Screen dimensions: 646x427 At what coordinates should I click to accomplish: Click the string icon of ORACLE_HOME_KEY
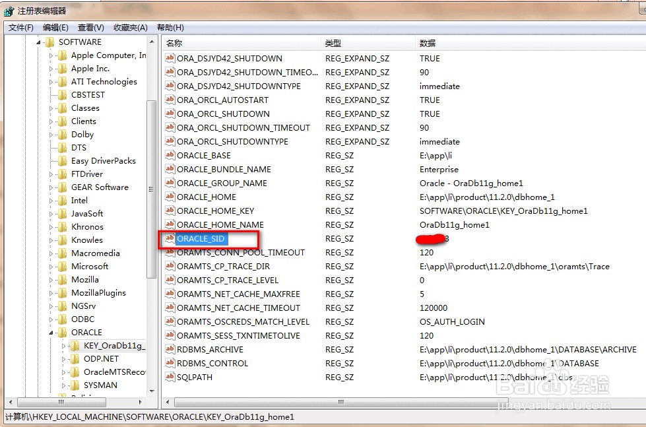(x=170, y=211)
